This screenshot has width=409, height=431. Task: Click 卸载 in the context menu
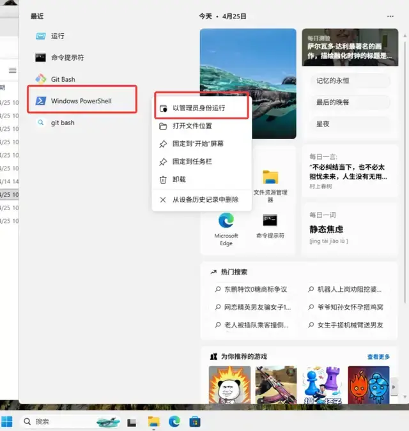tap(201, 179)
